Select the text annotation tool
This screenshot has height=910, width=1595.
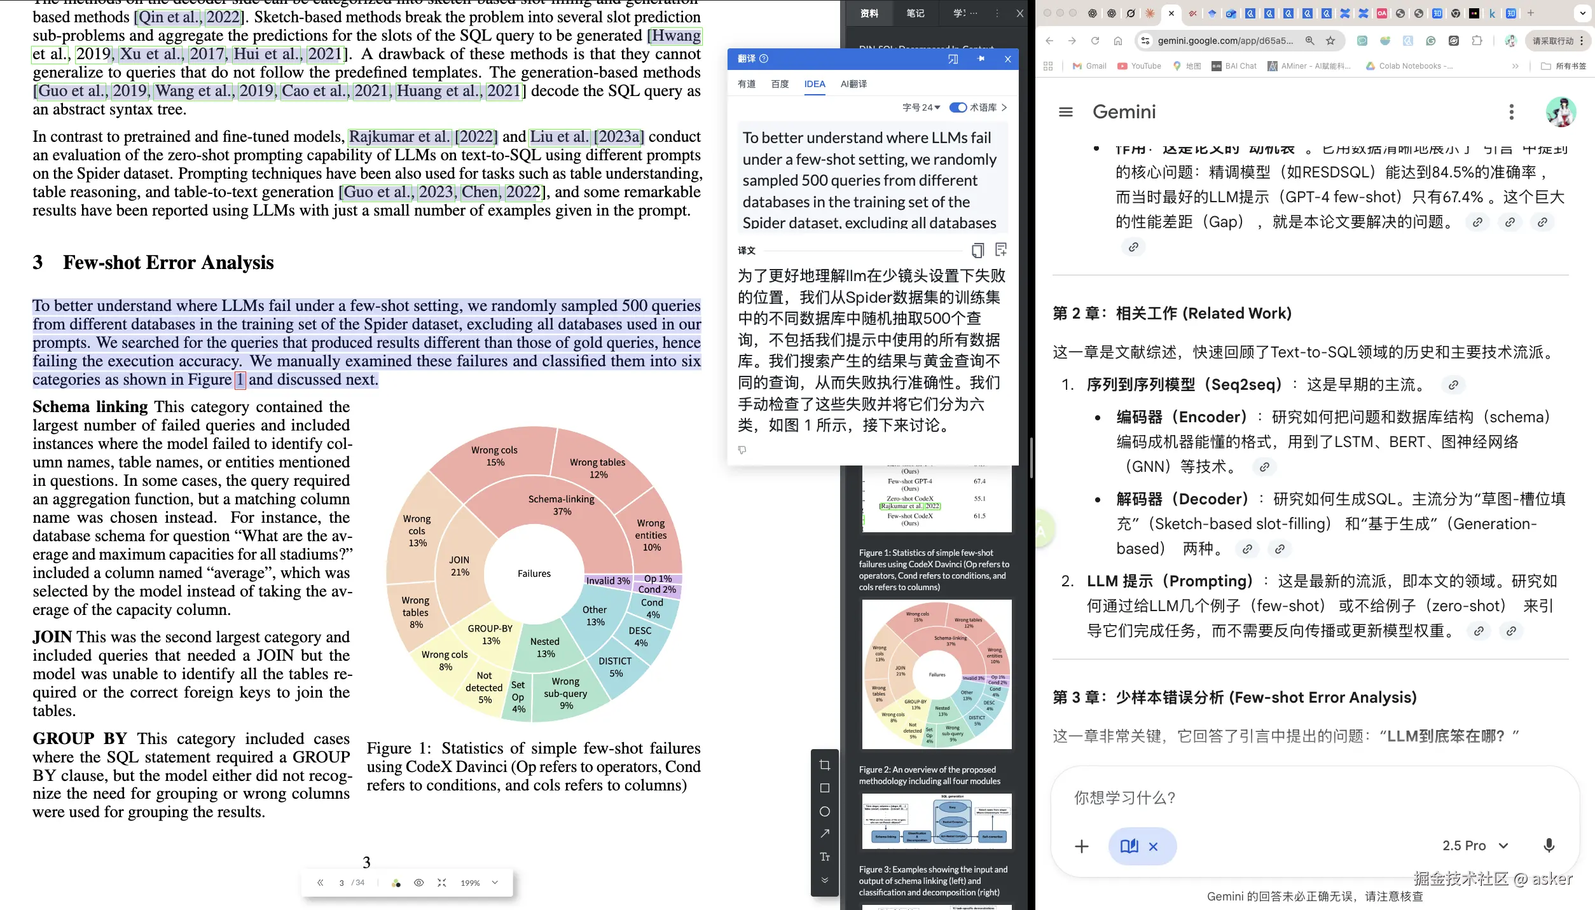pos(825,857)
